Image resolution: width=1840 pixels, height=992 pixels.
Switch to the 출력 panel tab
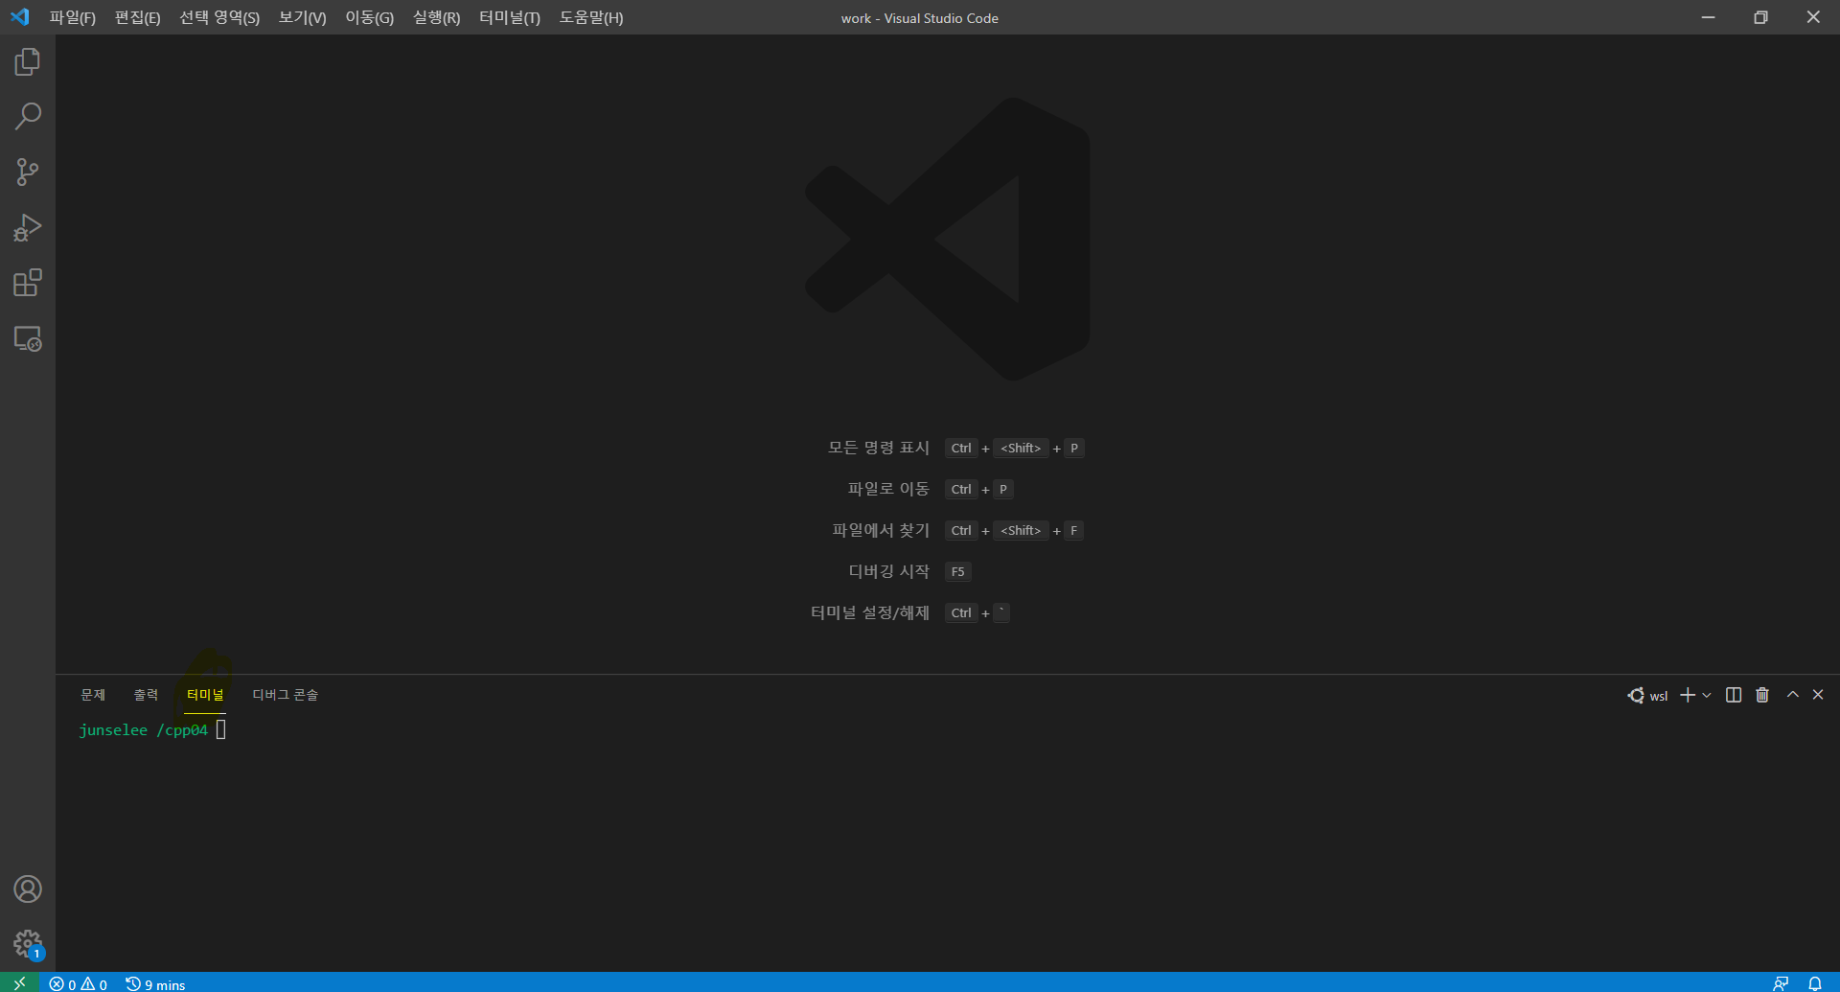point(146,695)
